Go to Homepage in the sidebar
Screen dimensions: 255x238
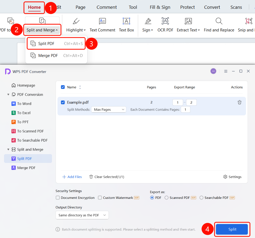[23, 85]
